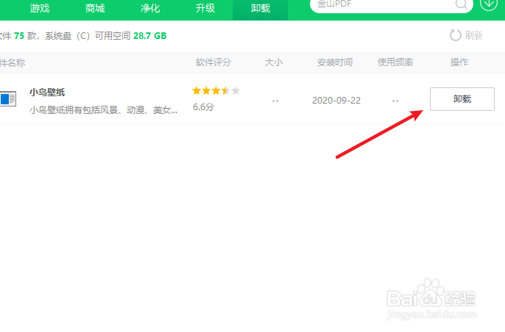This screenshot has width=505, height=332.
Task: Switch to the 商城 tab
Action: (95, 8)
